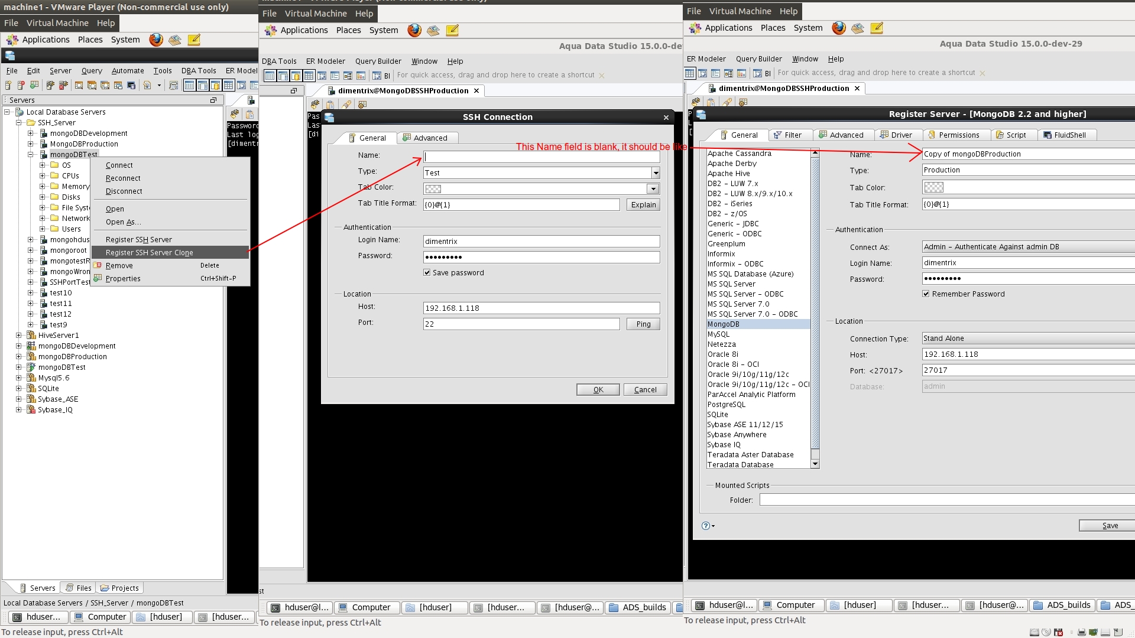The image size is (1135, 638).
Task: Collapse the SSH_Server folder in the tree
Action: tap(19, 123)
